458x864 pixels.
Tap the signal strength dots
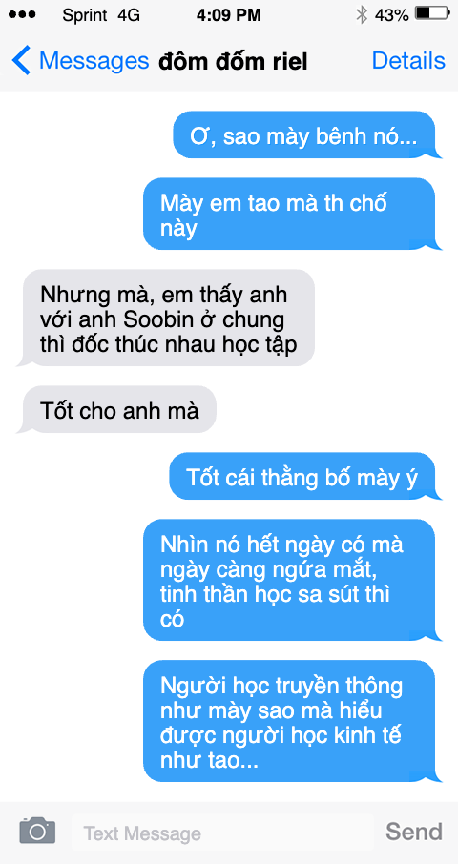tap(22, 15)
